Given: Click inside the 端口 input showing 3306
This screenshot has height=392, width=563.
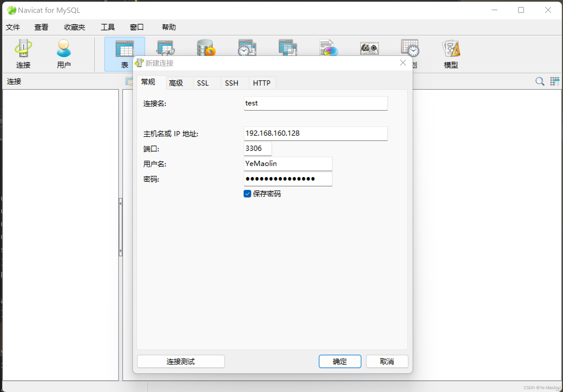Looking at the screenshot, I should (257, 149).
